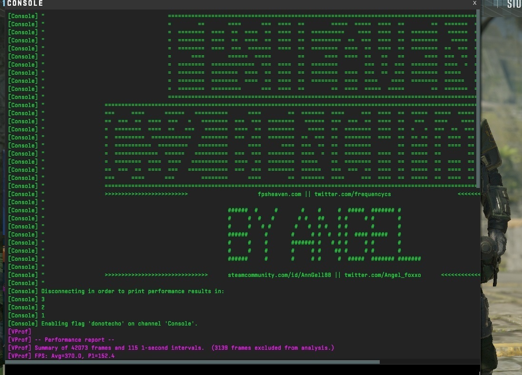Click the '-- Performance report --' line

pos(74,340)
